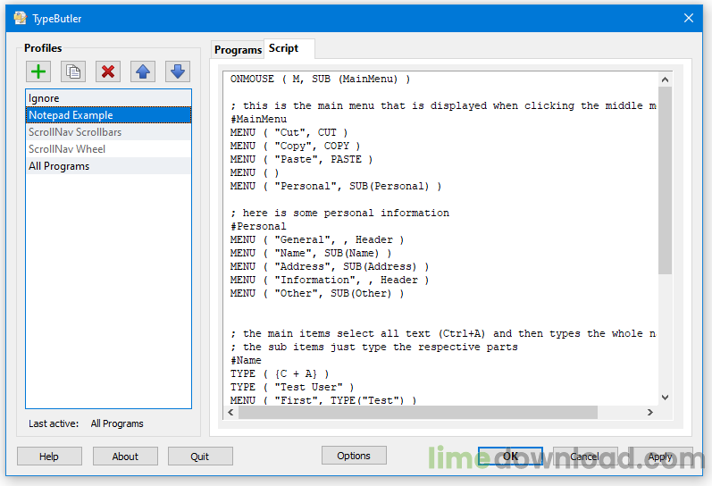Open the About dialog button

coord(125,457)
